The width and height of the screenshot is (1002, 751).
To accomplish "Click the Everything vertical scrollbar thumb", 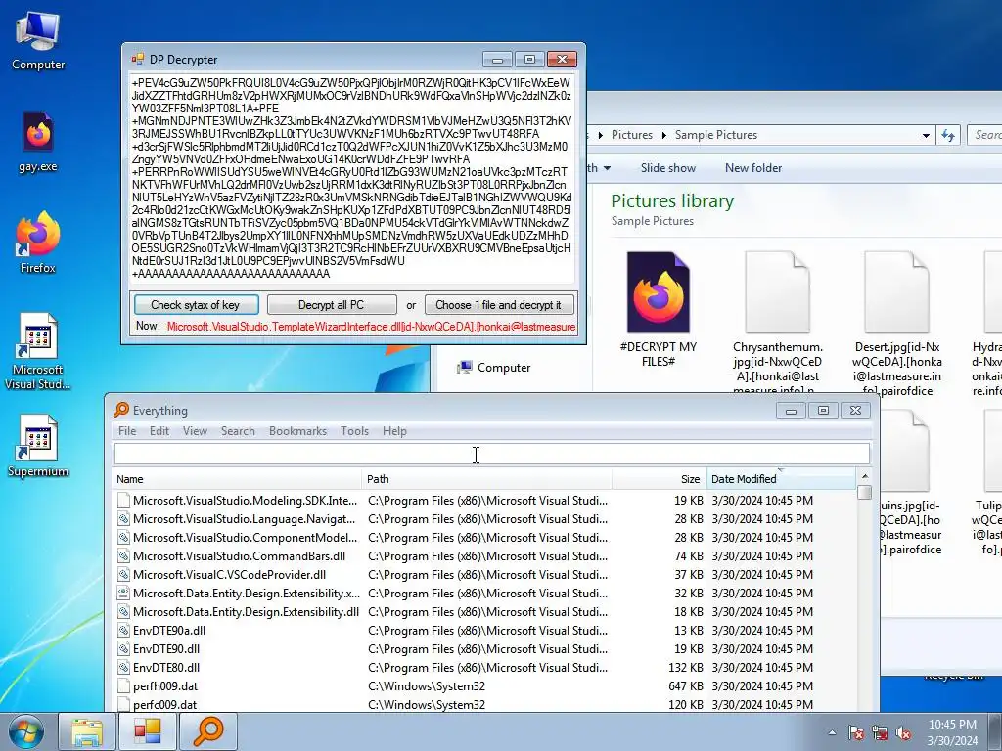I will (865, 493).
